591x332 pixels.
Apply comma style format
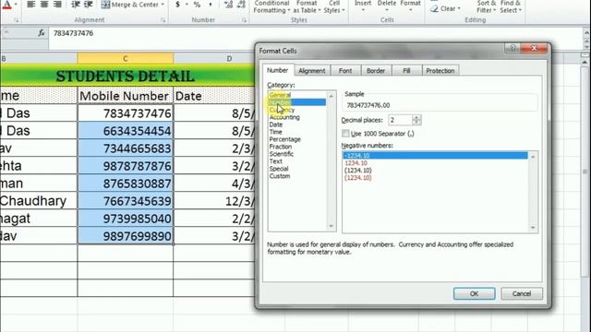pos(211,4)
